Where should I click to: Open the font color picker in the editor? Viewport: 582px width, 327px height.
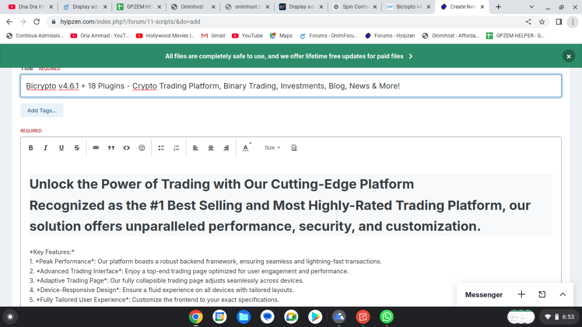(x=246, y=148)
